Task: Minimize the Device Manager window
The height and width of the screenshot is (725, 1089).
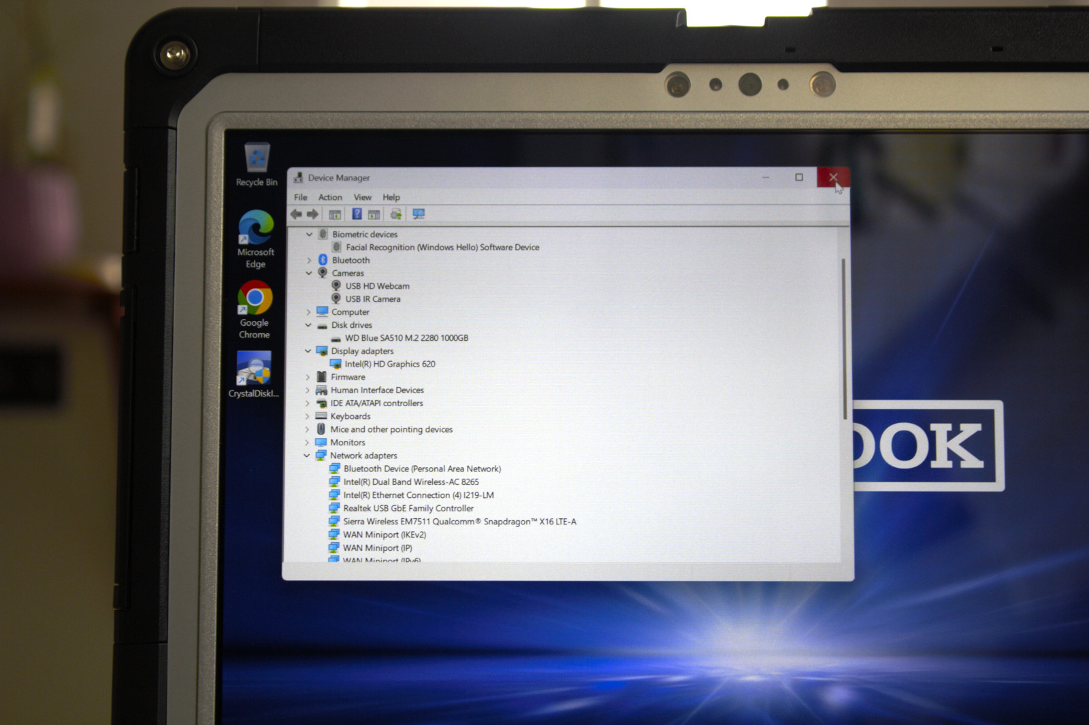Action: 766,178
